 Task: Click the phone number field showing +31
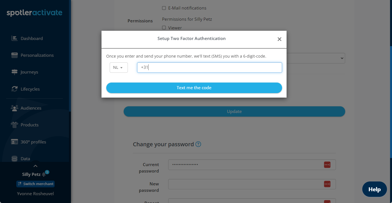pos(209,67)
